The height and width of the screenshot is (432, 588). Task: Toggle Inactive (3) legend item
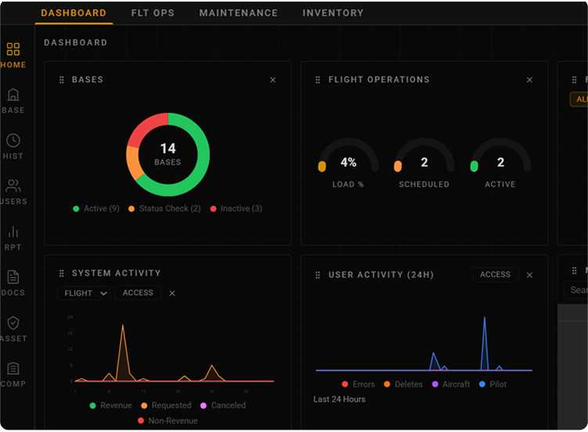tap(236, 209)
